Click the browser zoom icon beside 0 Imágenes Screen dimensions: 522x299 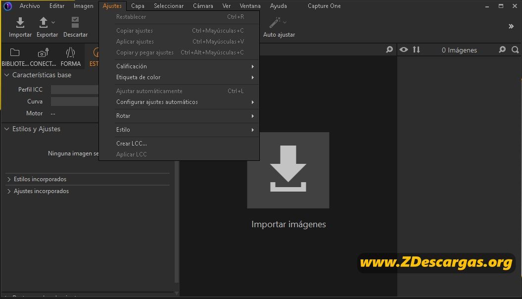coord(502,50)
